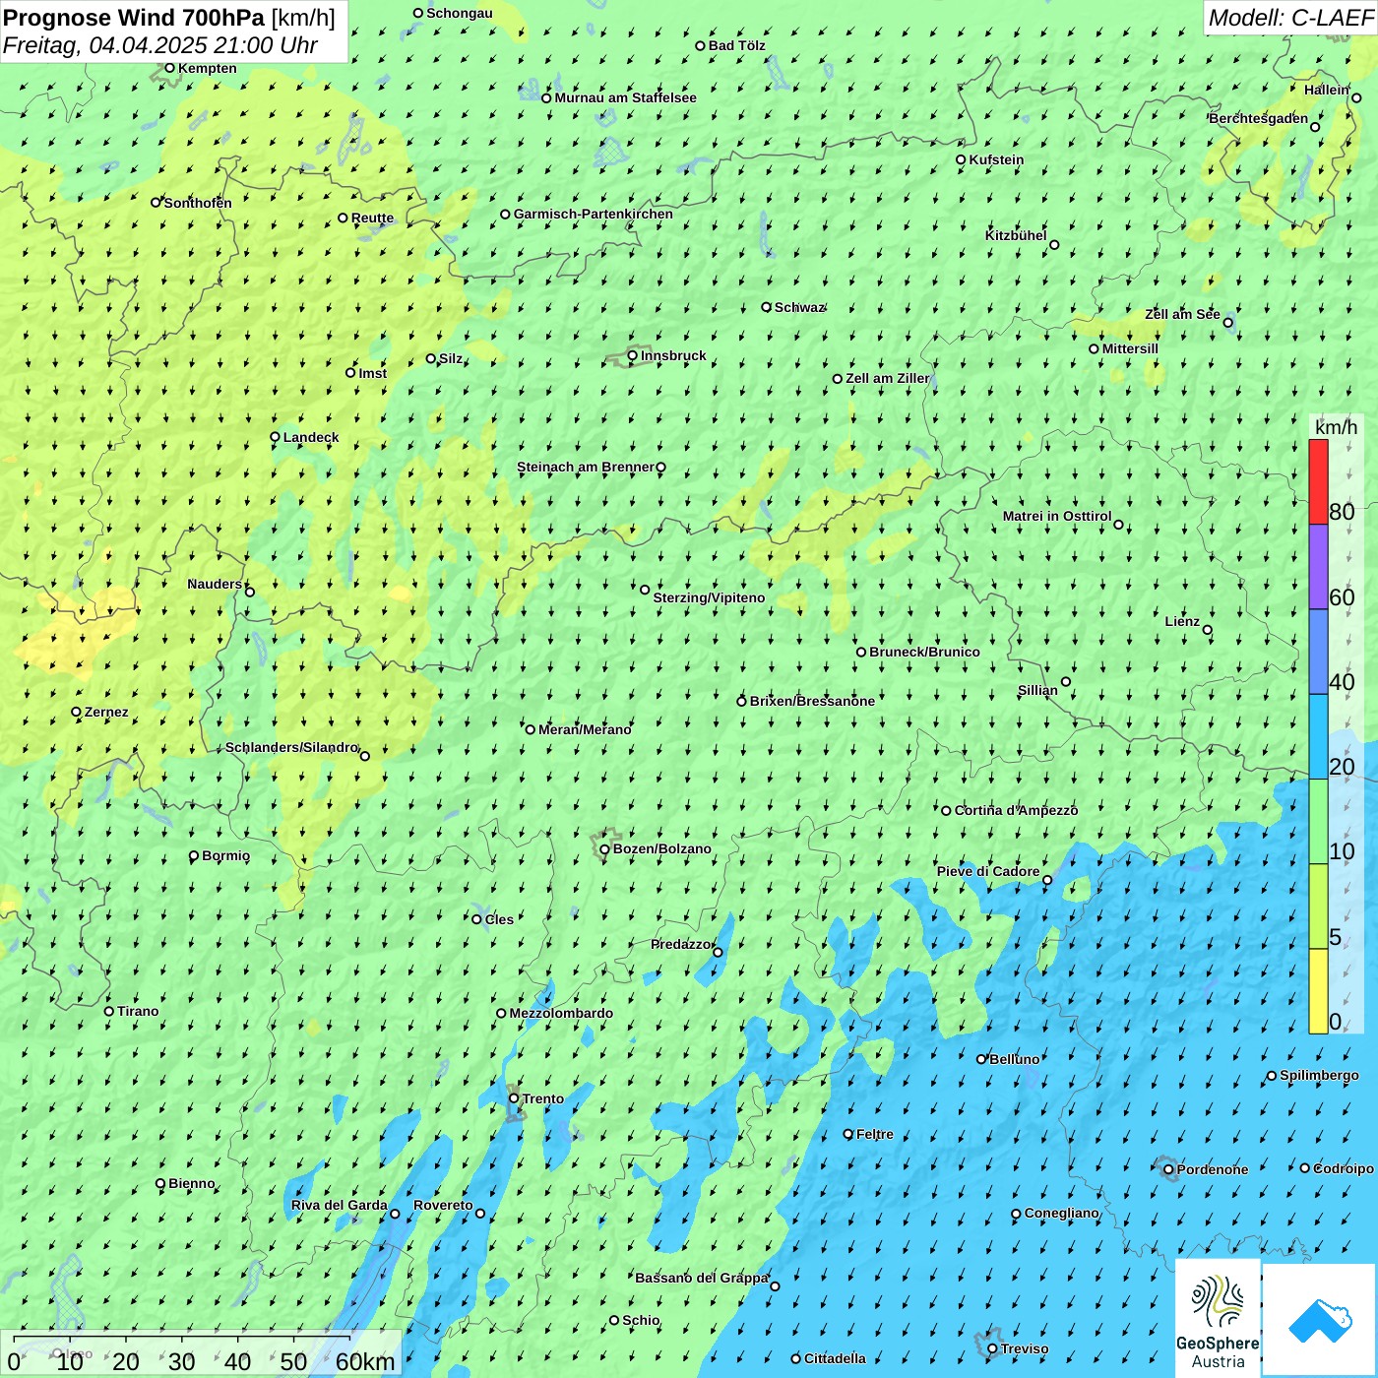
Task: Click the 'Codroipo' label
Action: [x=1344, y=1168]
